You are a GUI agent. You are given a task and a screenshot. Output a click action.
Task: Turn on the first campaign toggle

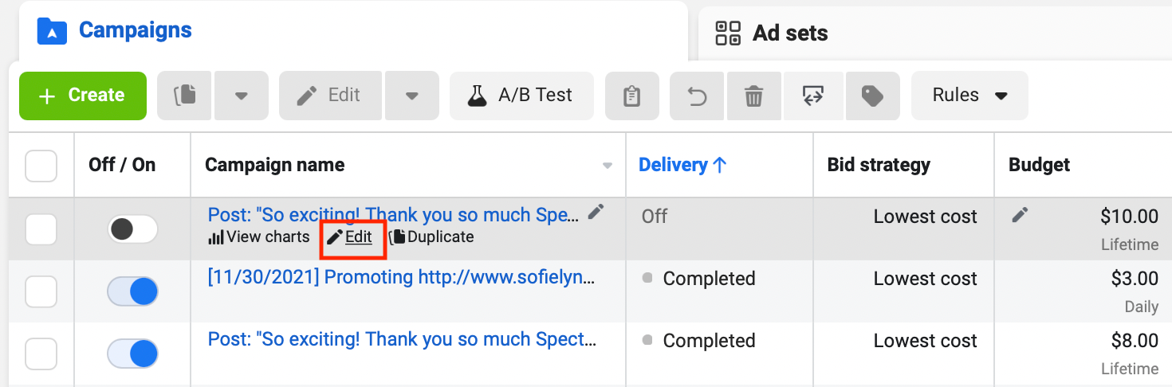(133, 229)
